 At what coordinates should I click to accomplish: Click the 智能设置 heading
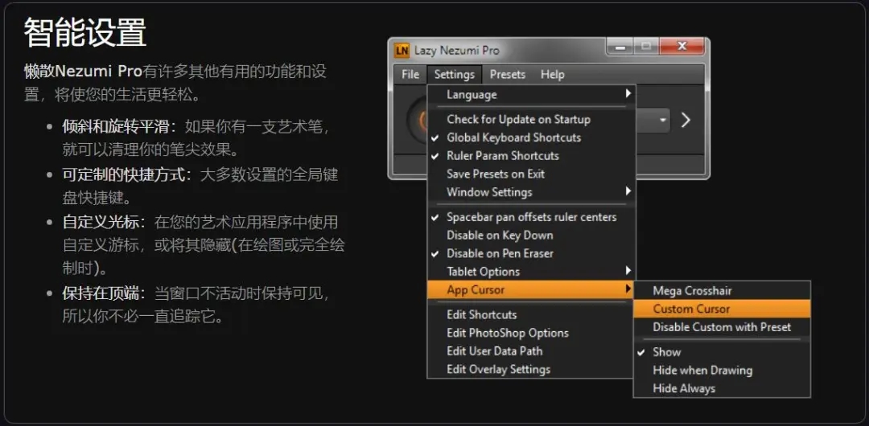point(84,32)
